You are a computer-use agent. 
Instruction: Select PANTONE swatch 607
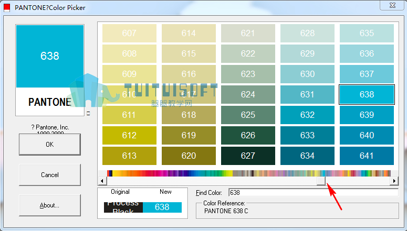(x=129, y=33)
